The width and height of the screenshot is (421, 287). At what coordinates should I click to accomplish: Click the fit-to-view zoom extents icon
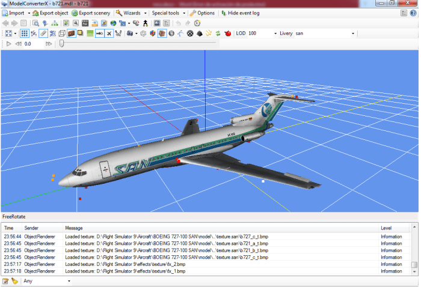click(x=8, y=34)
